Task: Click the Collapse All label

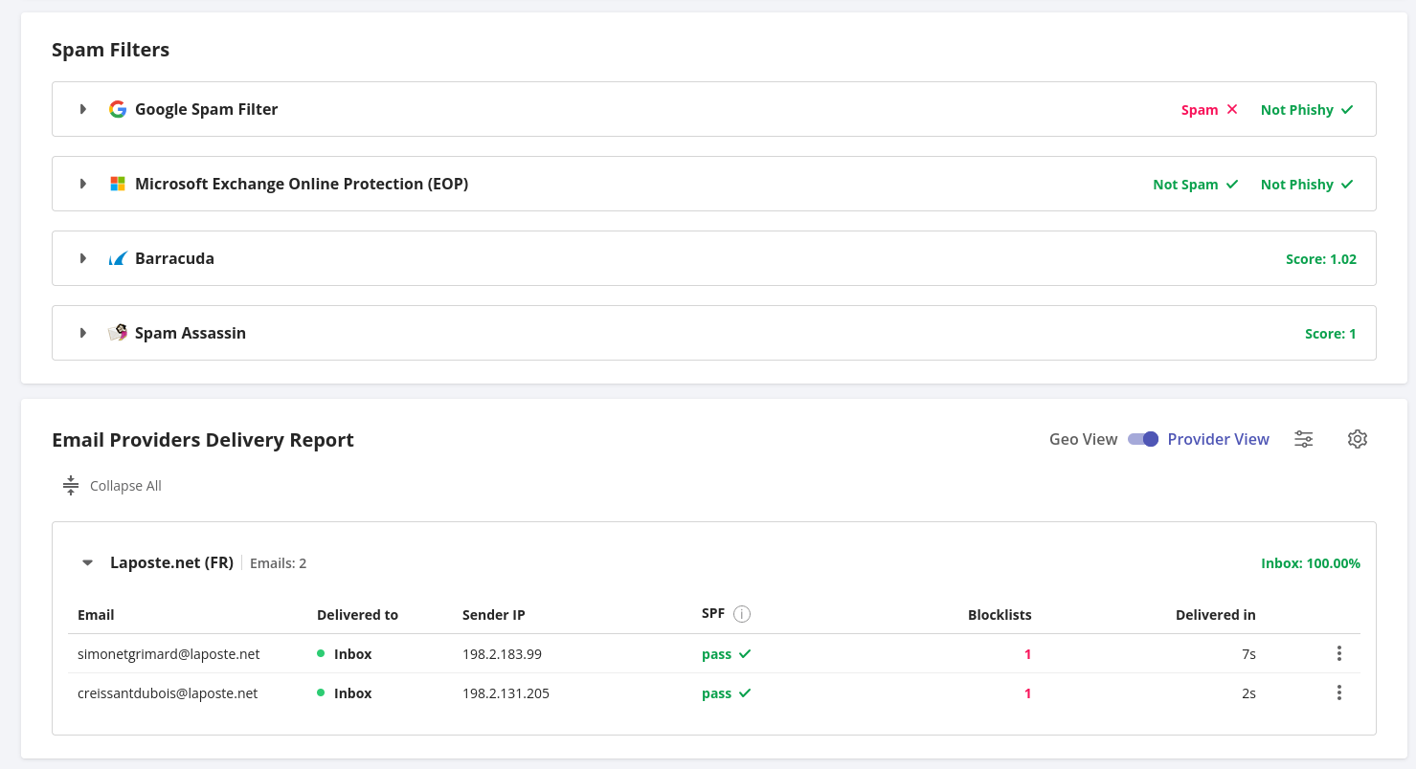Action: (125, 486)
